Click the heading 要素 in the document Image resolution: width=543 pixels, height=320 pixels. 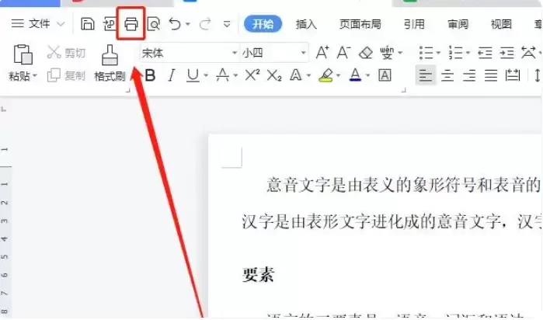[258, 275]
